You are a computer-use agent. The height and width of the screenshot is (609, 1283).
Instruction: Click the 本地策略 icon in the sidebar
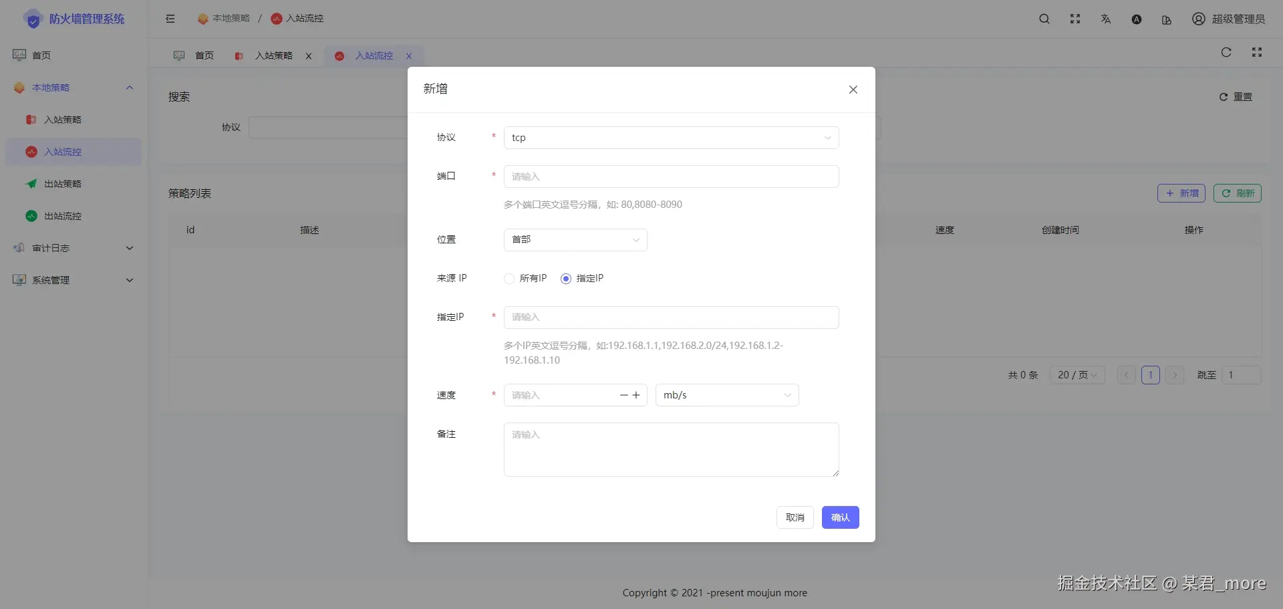19,88
